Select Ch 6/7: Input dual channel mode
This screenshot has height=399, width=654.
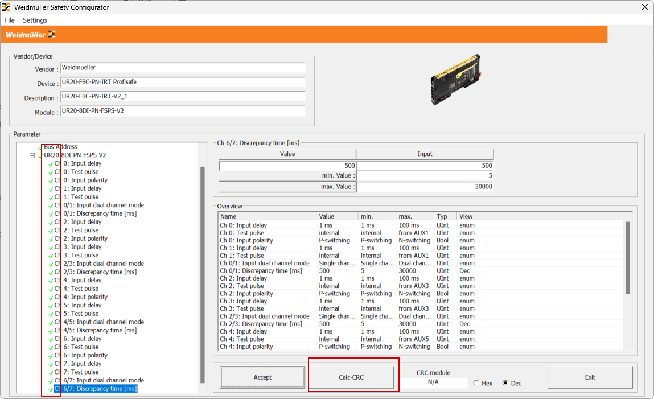coord(99,380)
